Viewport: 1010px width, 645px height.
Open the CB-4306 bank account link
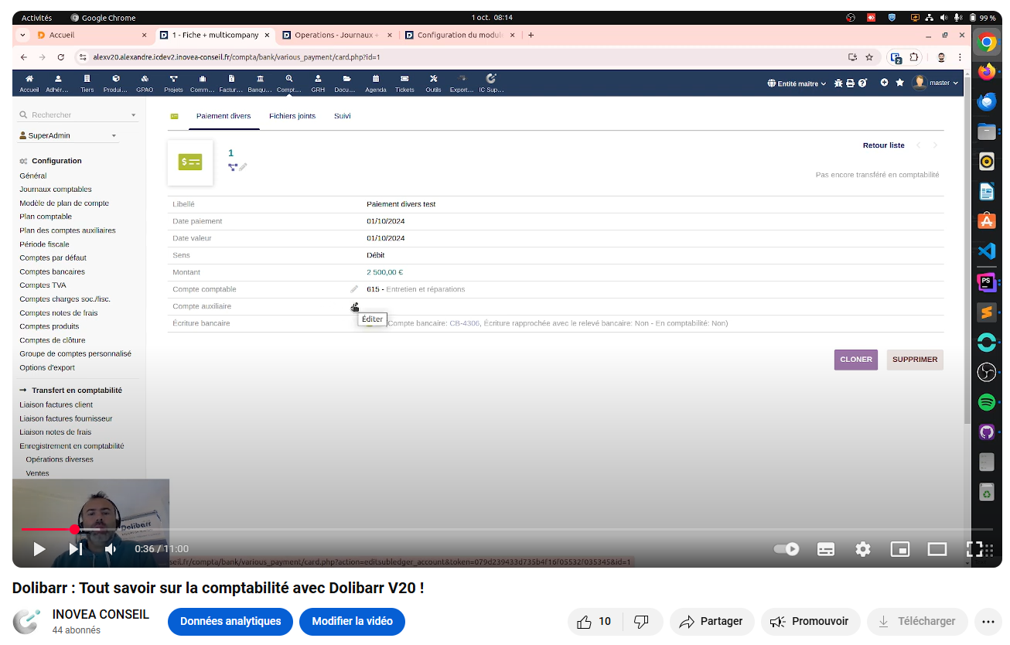click(465, 323)
